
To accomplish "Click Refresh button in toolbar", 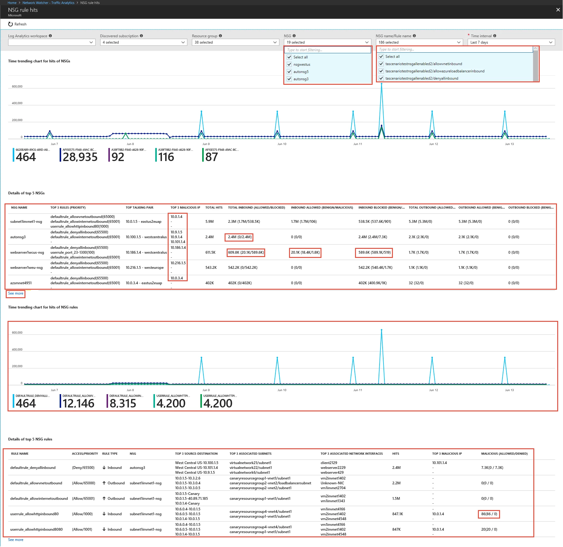I will click(x=18, y=24).
